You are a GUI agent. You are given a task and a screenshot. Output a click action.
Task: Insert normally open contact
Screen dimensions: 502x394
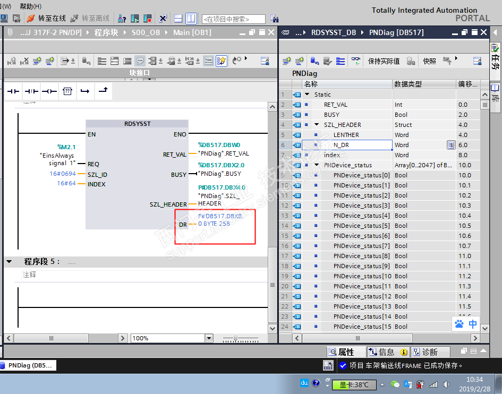click(13, 91)
